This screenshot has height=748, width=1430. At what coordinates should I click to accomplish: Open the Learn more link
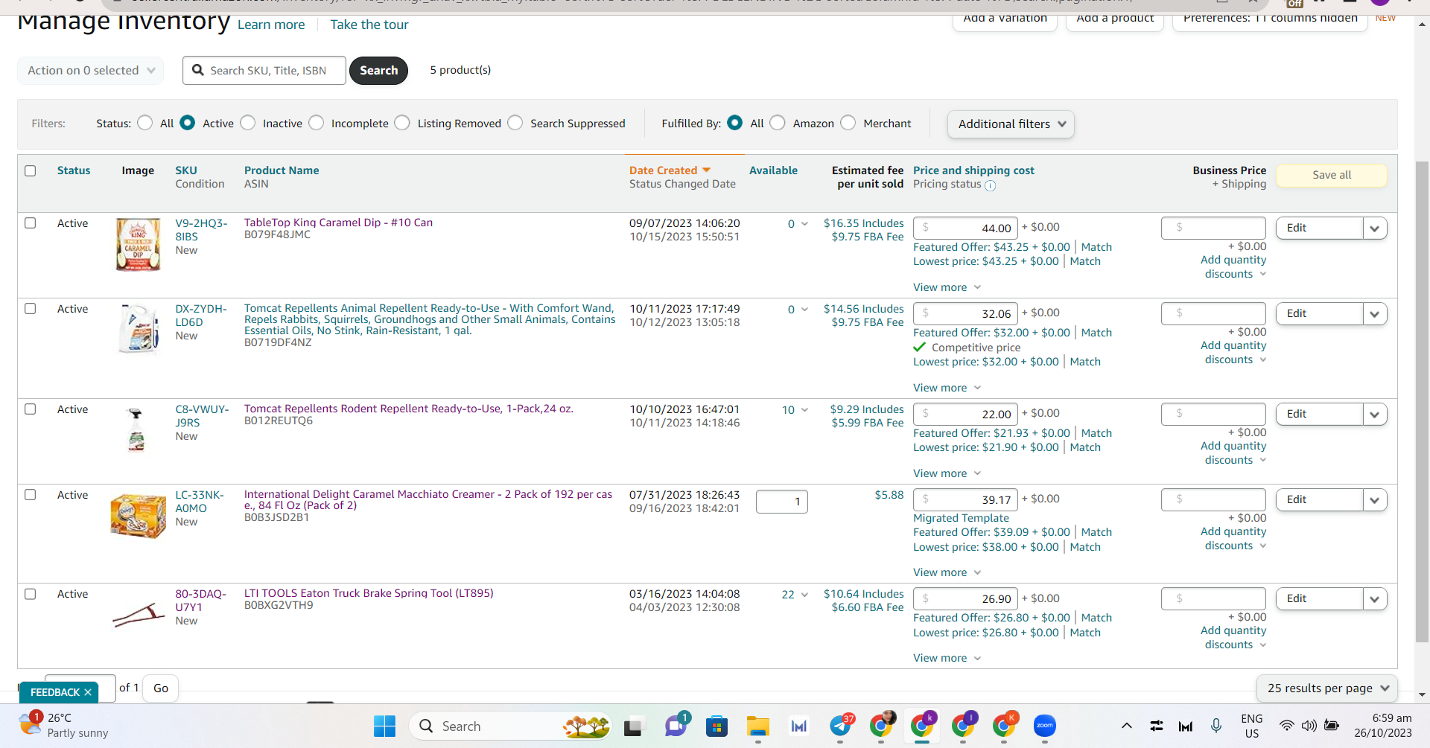point(271,25)
